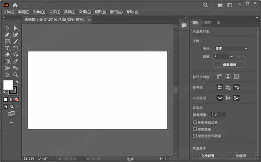
Task: Enable 使用预览边界 checkbox
Action: 195,122
